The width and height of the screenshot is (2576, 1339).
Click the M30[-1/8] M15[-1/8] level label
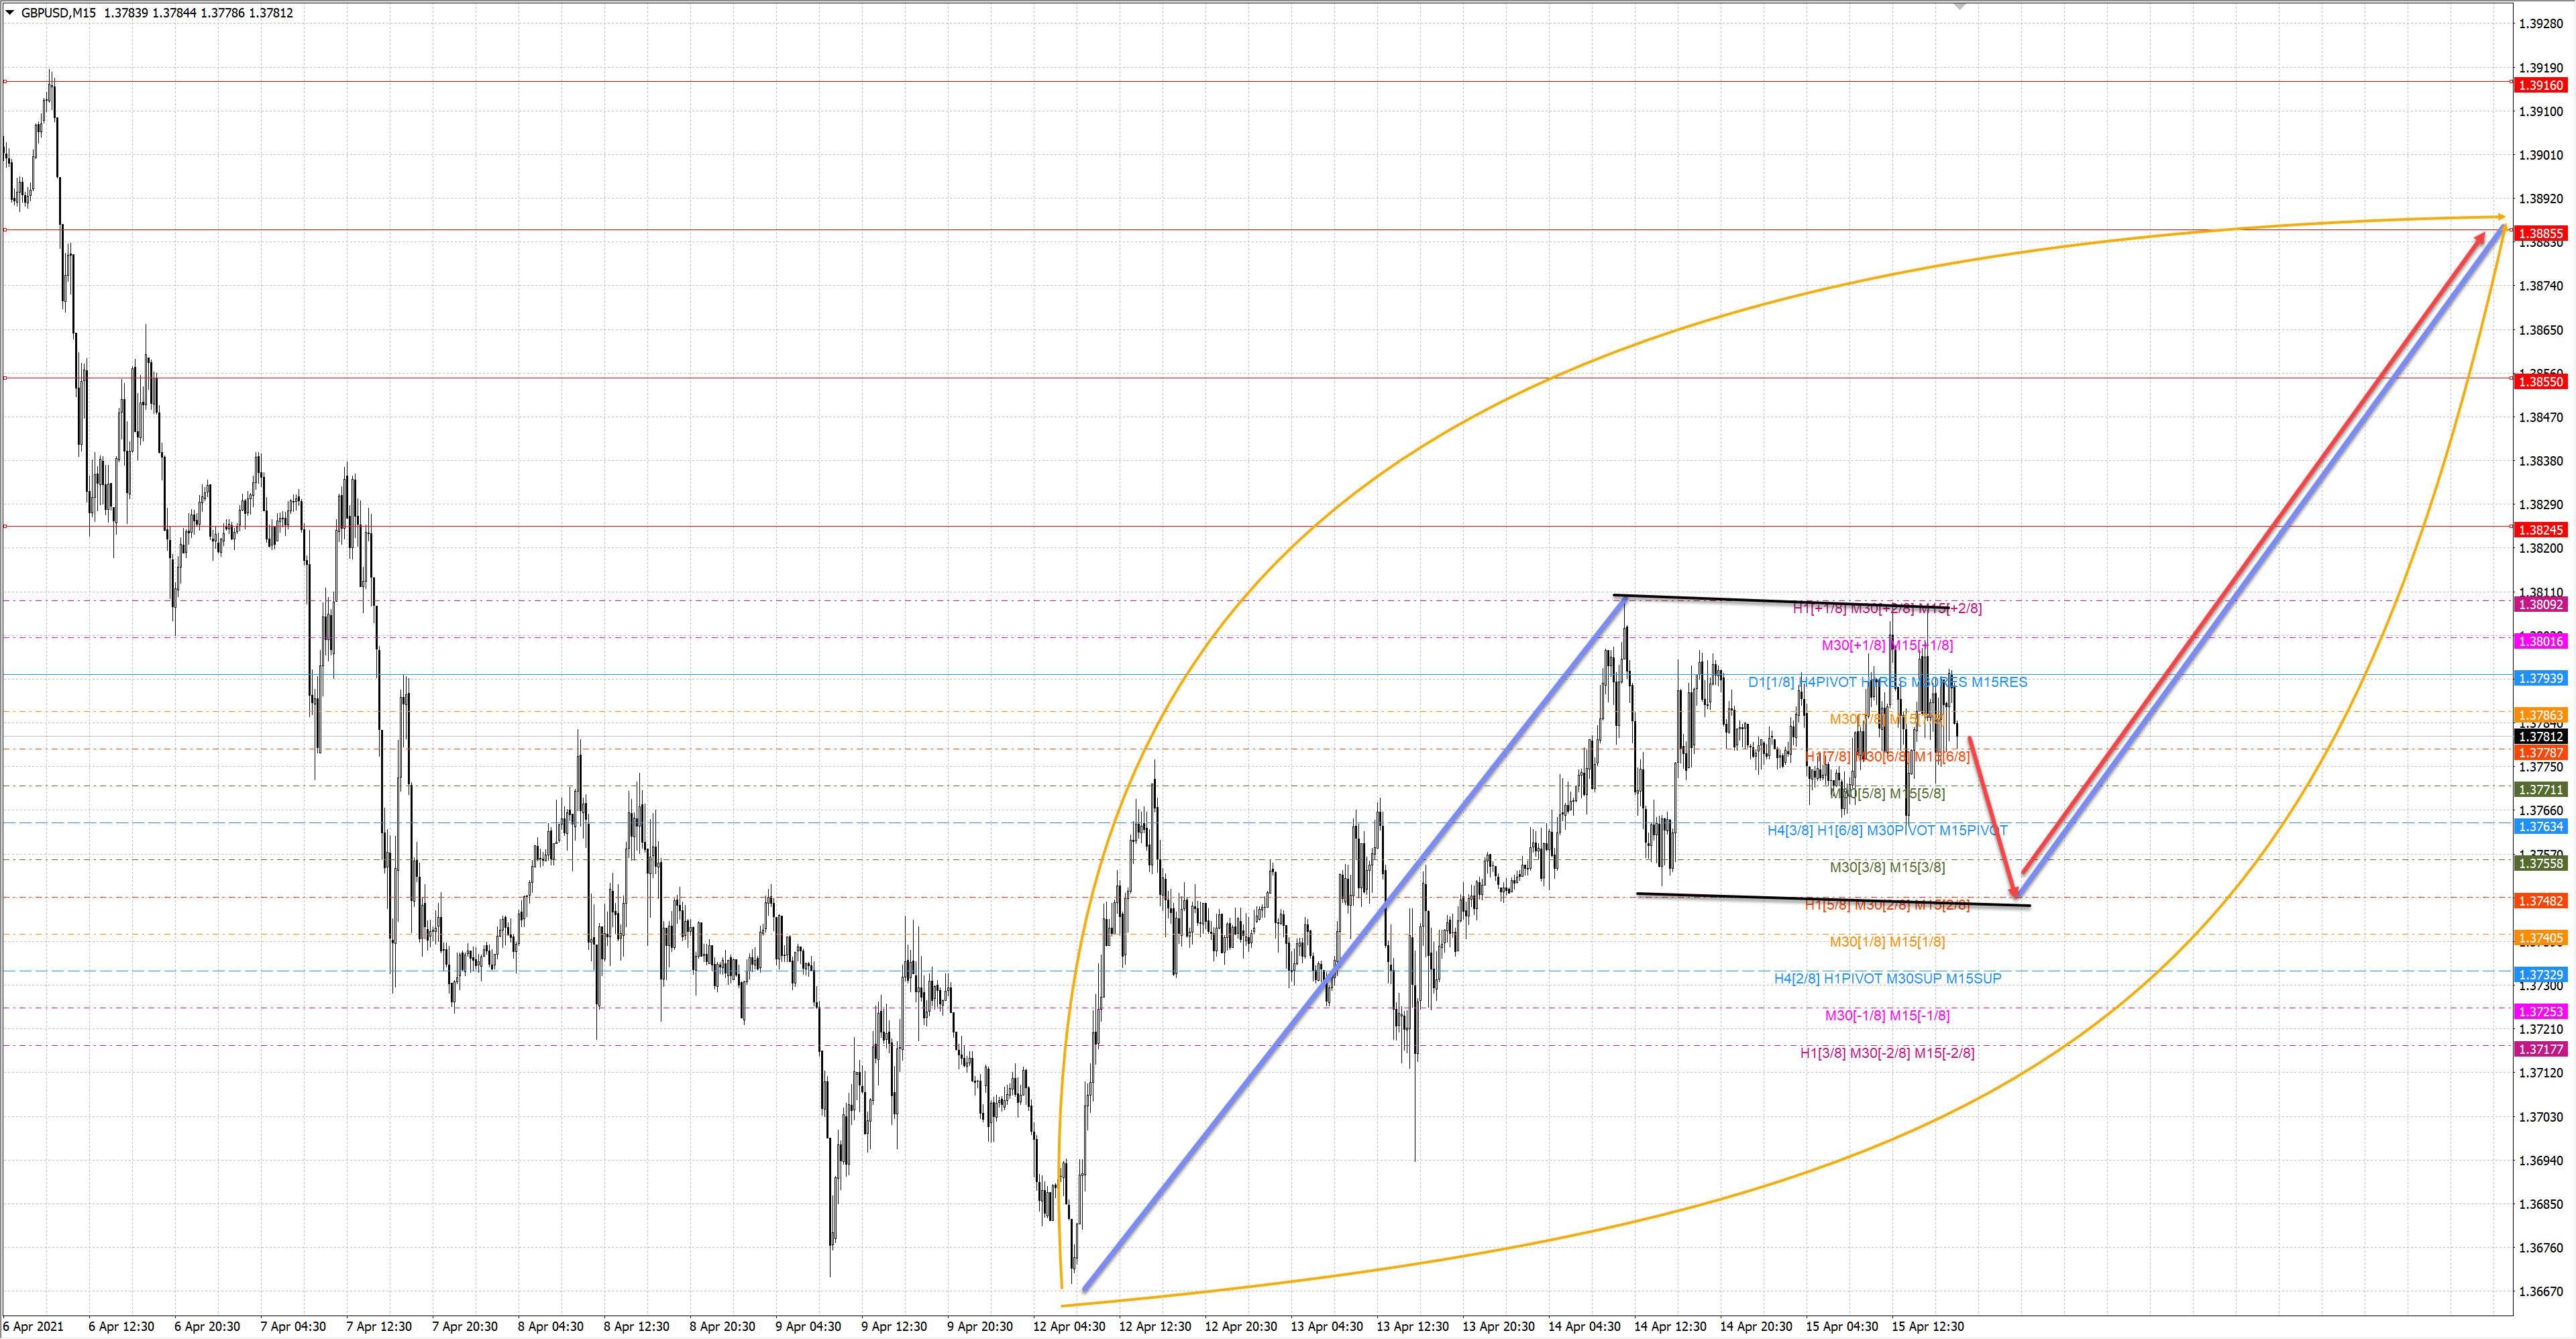tap(1887, 1016)
